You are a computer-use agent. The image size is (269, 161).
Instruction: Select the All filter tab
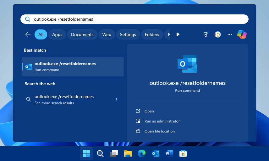point(41,34)
